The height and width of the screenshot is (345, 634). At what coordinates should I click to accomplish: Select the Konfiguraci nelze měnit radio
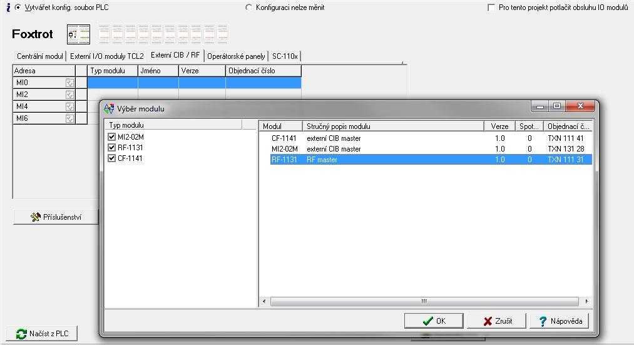click(x=248, y=8)
